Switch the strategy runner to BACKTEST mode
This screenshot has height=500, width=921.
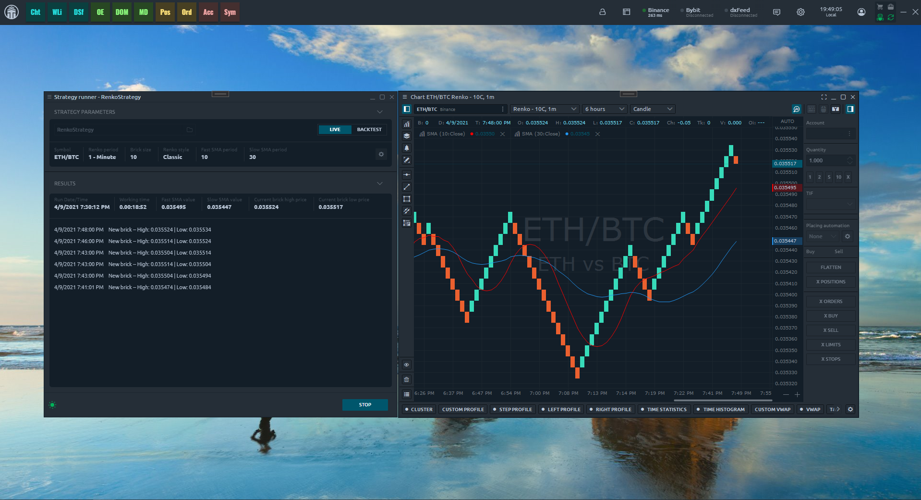click(x=369, y=130)
